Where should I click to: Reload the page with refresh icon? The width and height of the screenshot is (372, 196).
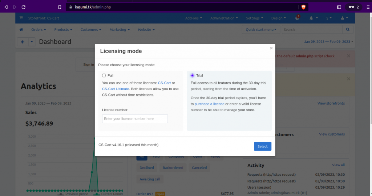click(x=24, y=7)
